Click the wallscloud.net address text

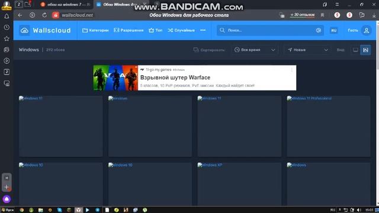77,15
